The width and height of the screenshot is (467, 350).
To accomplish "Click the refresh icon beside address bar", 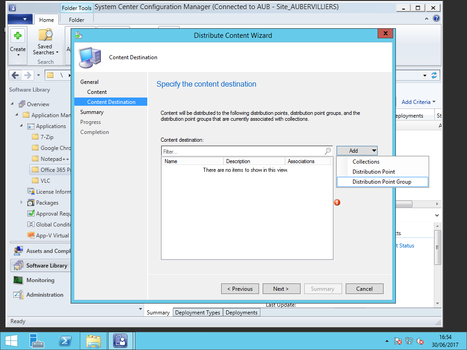I will point(434,75).
